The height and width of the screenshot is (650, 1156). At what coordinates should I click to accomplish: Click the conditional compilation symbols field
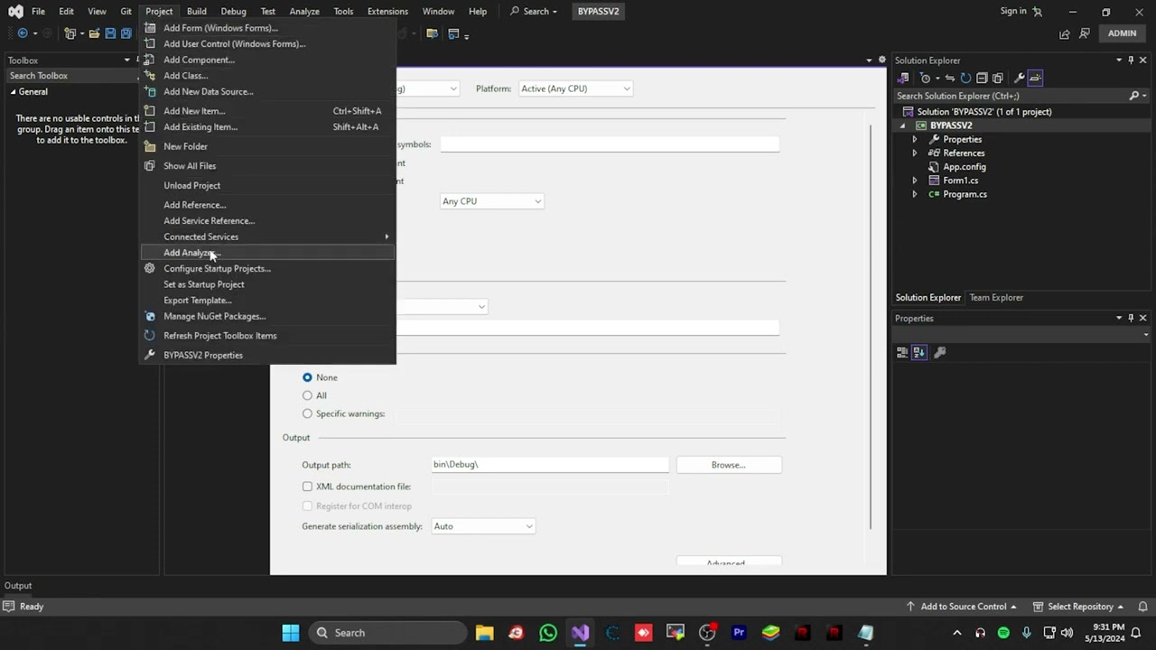click(x=610, y=144)
